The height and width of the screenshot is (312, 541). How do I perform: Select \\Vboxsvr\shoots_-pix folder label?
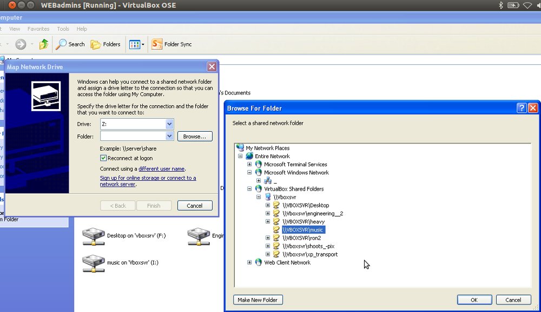[308, 246]
